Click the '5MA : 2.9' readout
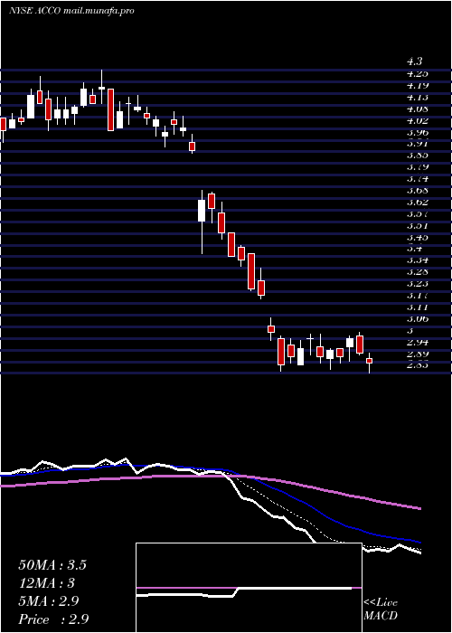Image resolution: width=452 pixels, height=633 pixels. click(x=49, y=601)
